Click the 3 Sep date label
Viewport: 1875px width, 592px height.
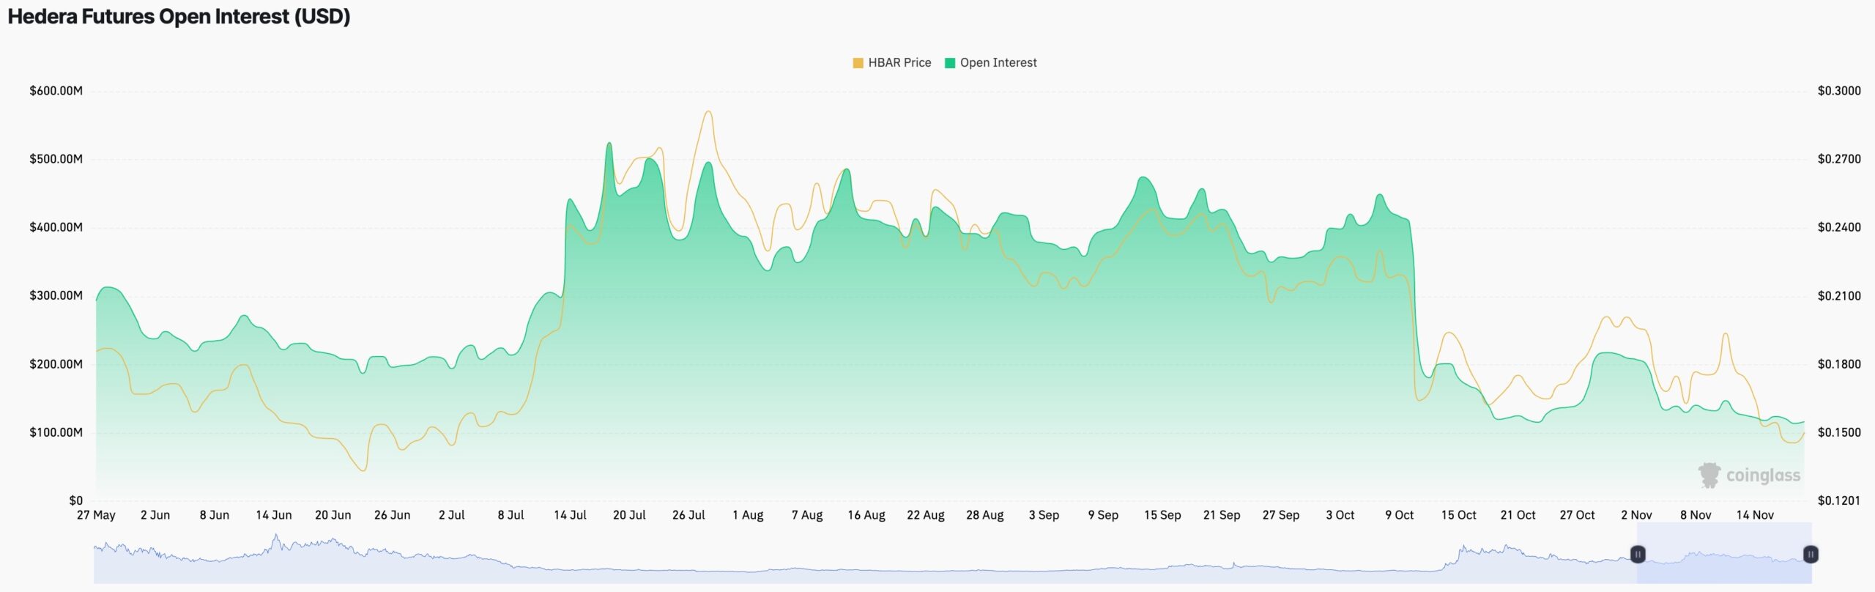click(x=1044, y=515)
